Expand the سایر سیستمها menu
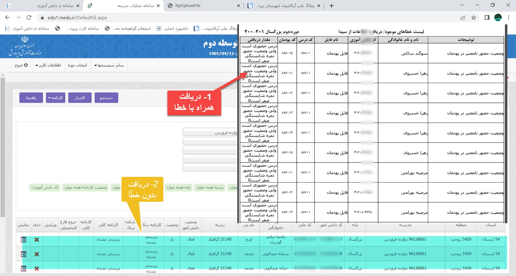This screenshot has width=516, height=276. coord(109,65)
